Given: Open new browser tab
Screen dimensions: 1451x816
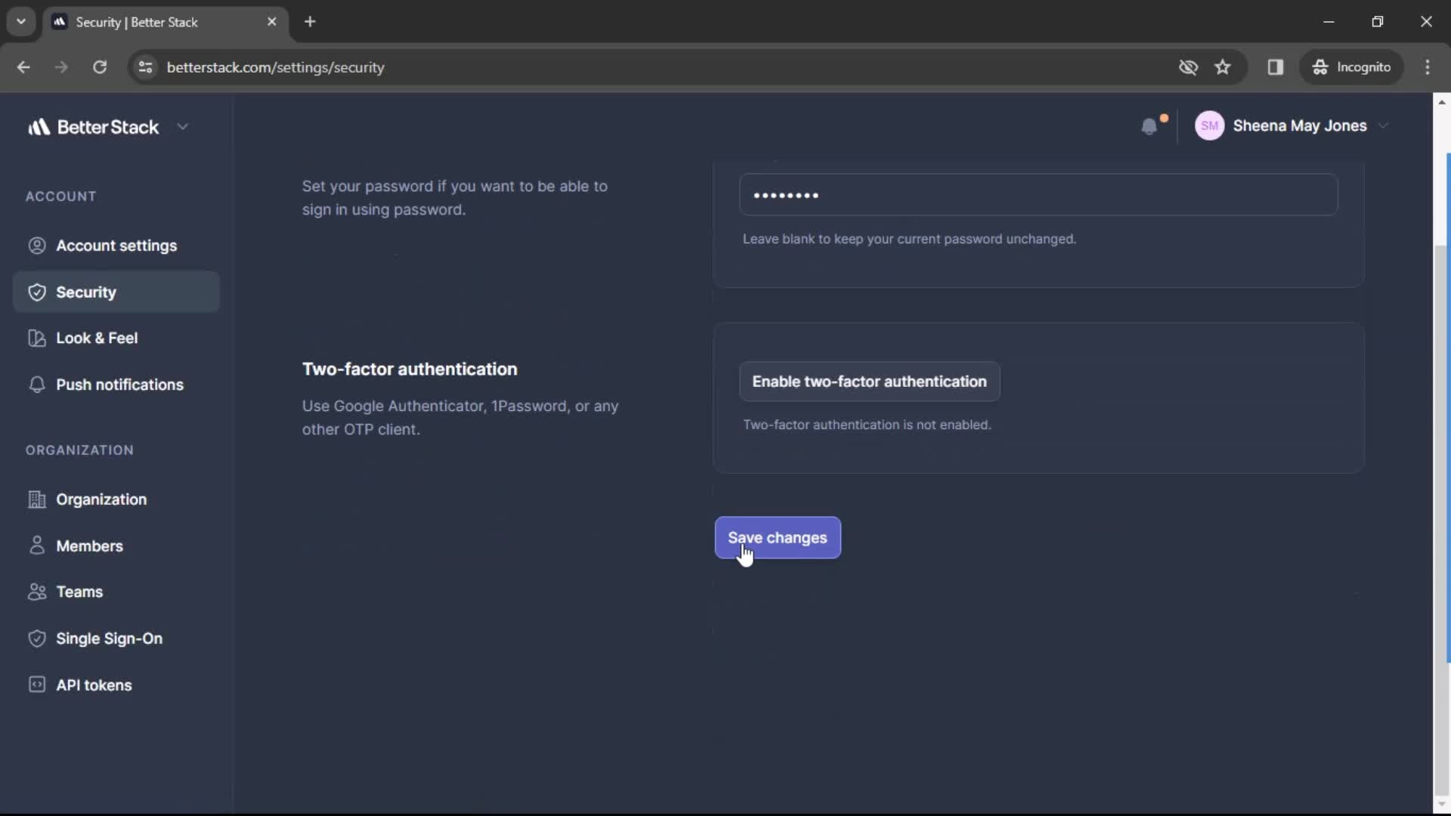Looking at the screenshot, I should (309, 22).
